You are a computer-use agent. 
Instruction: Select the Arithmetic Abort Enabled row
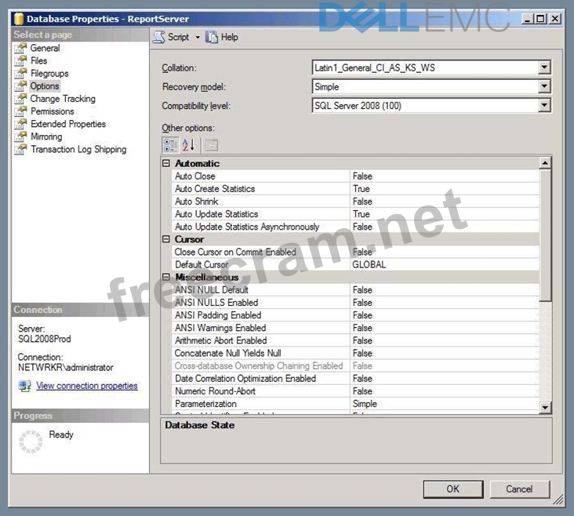[355, 340]
